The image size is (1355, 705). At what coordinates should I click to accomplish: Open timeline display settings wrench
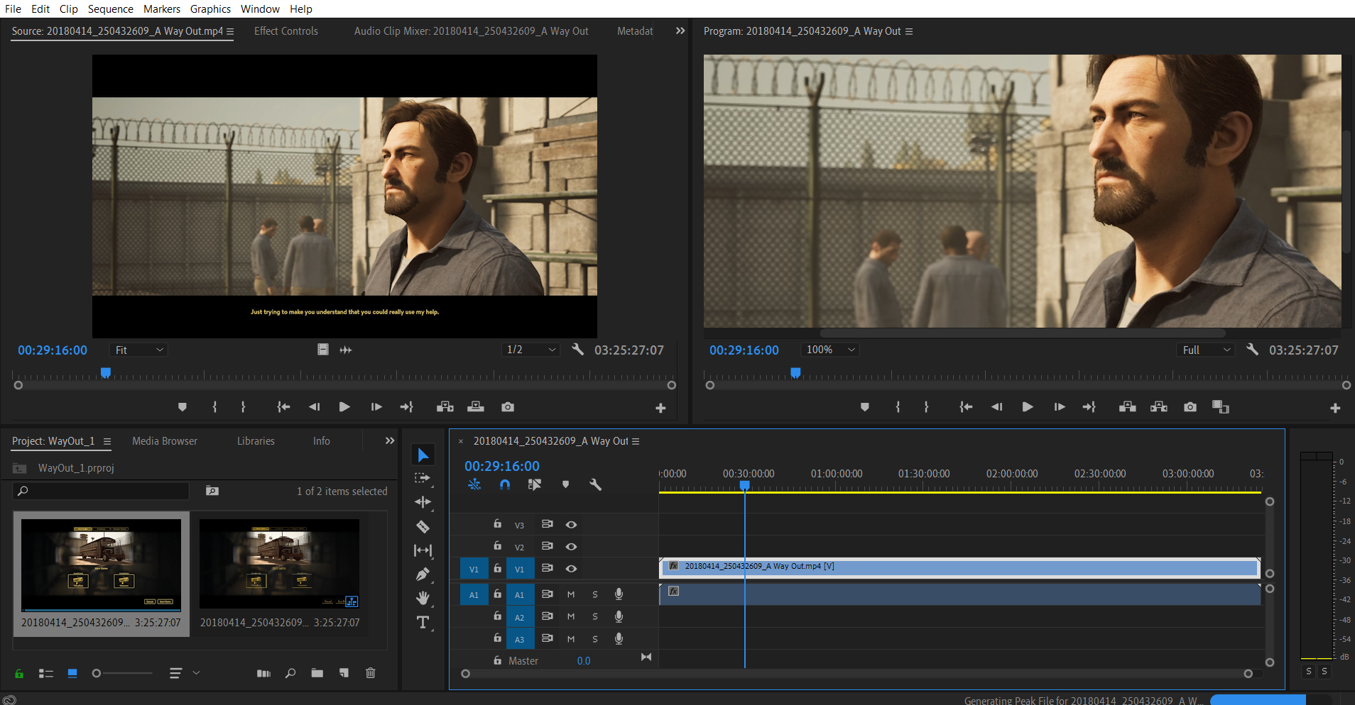(x=596, y=484)
